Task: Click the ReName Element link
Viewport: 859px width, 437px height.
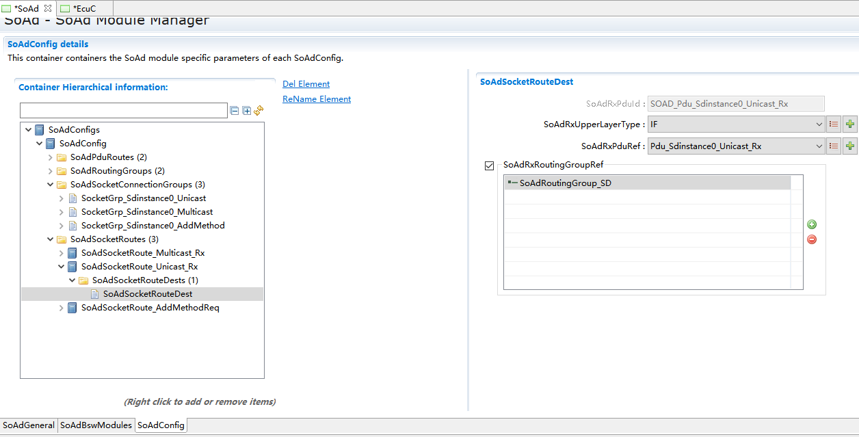Action: coord(317,99)
